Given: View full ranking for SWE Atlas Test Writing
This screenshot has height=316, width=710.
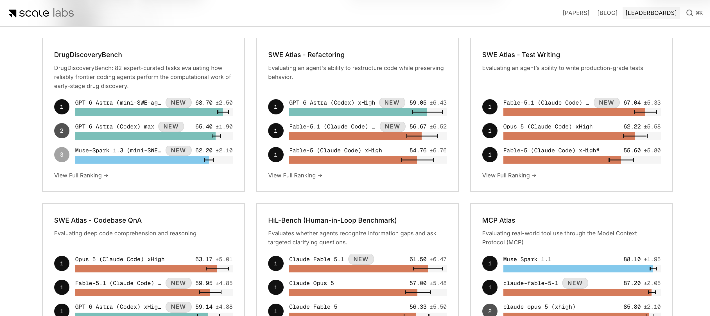Looking at the screenshot, I should [509, 175].
